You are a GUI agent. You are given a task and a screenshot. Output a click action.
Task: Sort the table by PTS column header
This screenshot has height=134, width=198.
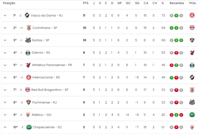tap(86, 3)
